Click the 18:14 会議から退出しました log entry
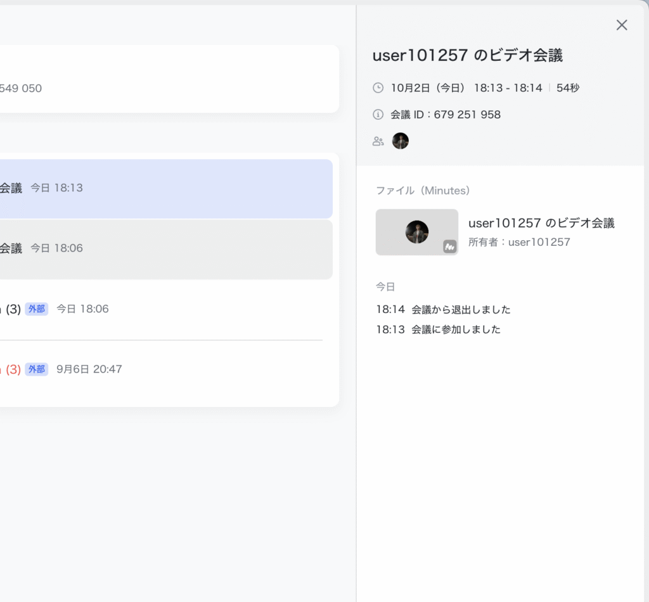Image resolution: width=649 pixels, height=602 pixels. click(x=443, y=310)
